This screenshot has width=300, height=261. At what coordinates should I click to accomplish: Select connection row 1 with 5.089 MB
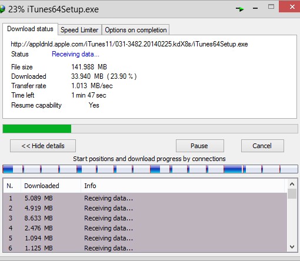tap(145, 198)
